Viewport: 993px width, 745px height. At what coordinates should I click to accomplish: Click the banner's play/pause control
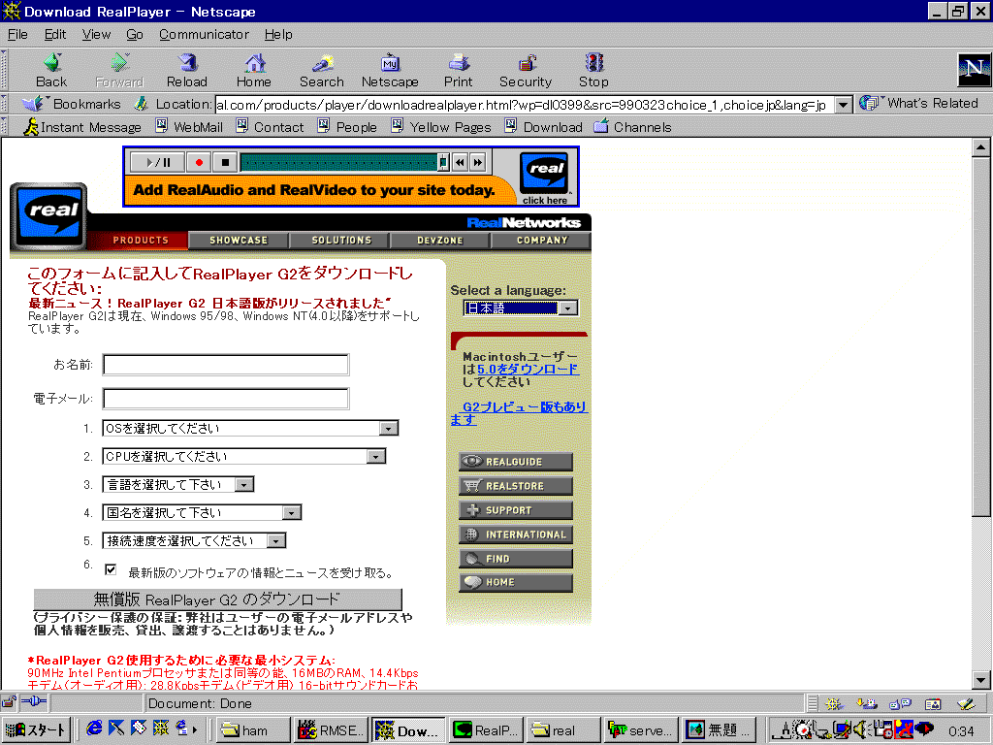158,162
